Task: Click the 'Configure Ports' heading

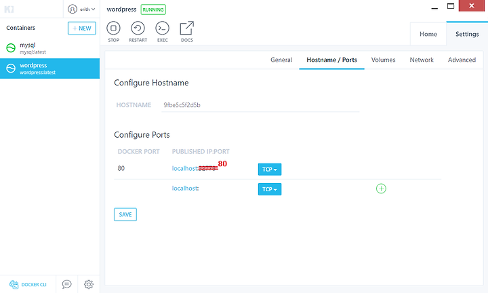Action: click(142, 135)
